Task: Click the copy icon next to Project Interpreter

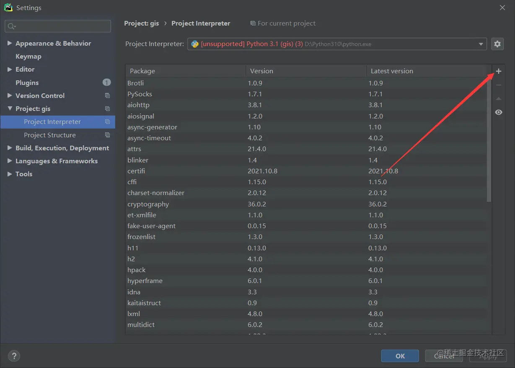Action: pos(107,122)
